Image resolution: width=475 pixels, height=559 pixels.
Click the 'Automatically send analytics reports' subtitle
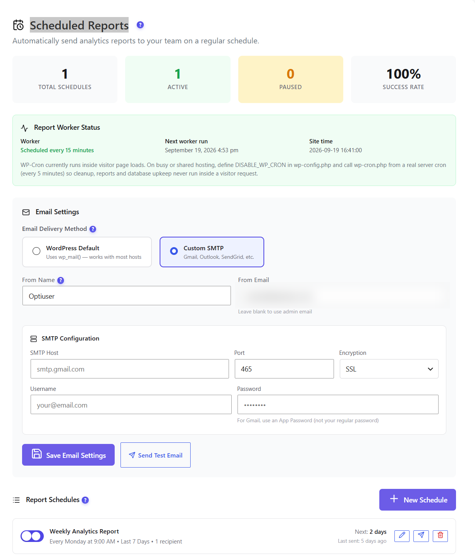pos(136,41)
